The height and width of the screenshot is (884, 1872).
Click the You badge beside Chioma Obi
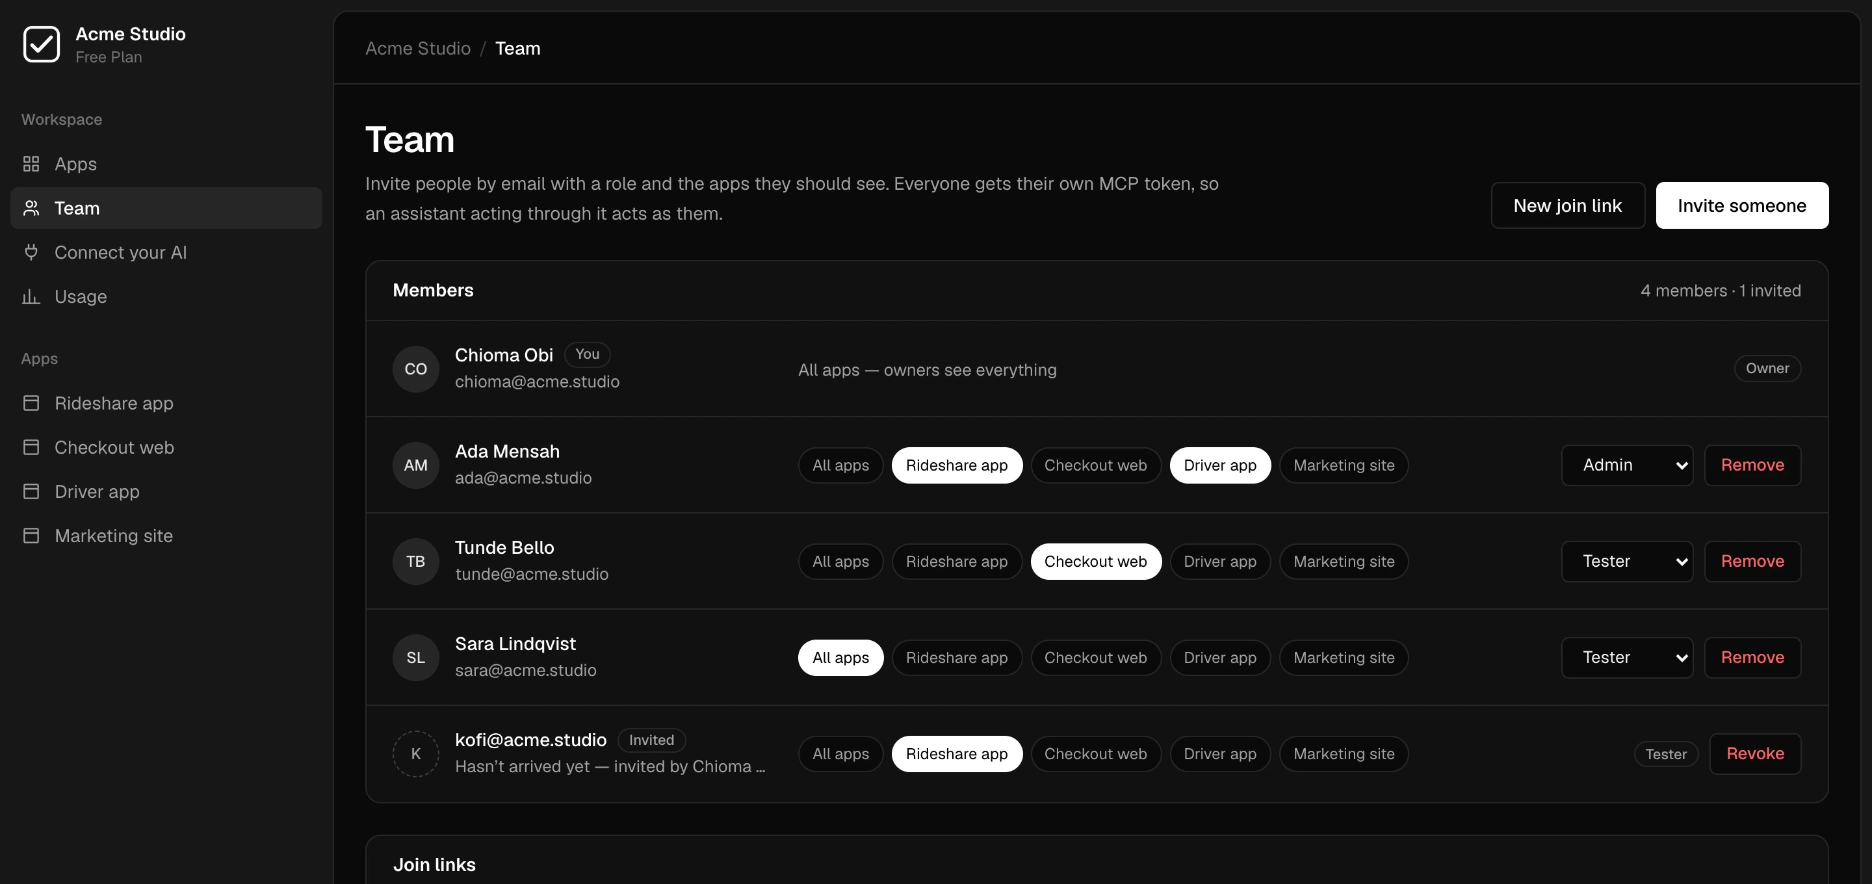[587, 354]
